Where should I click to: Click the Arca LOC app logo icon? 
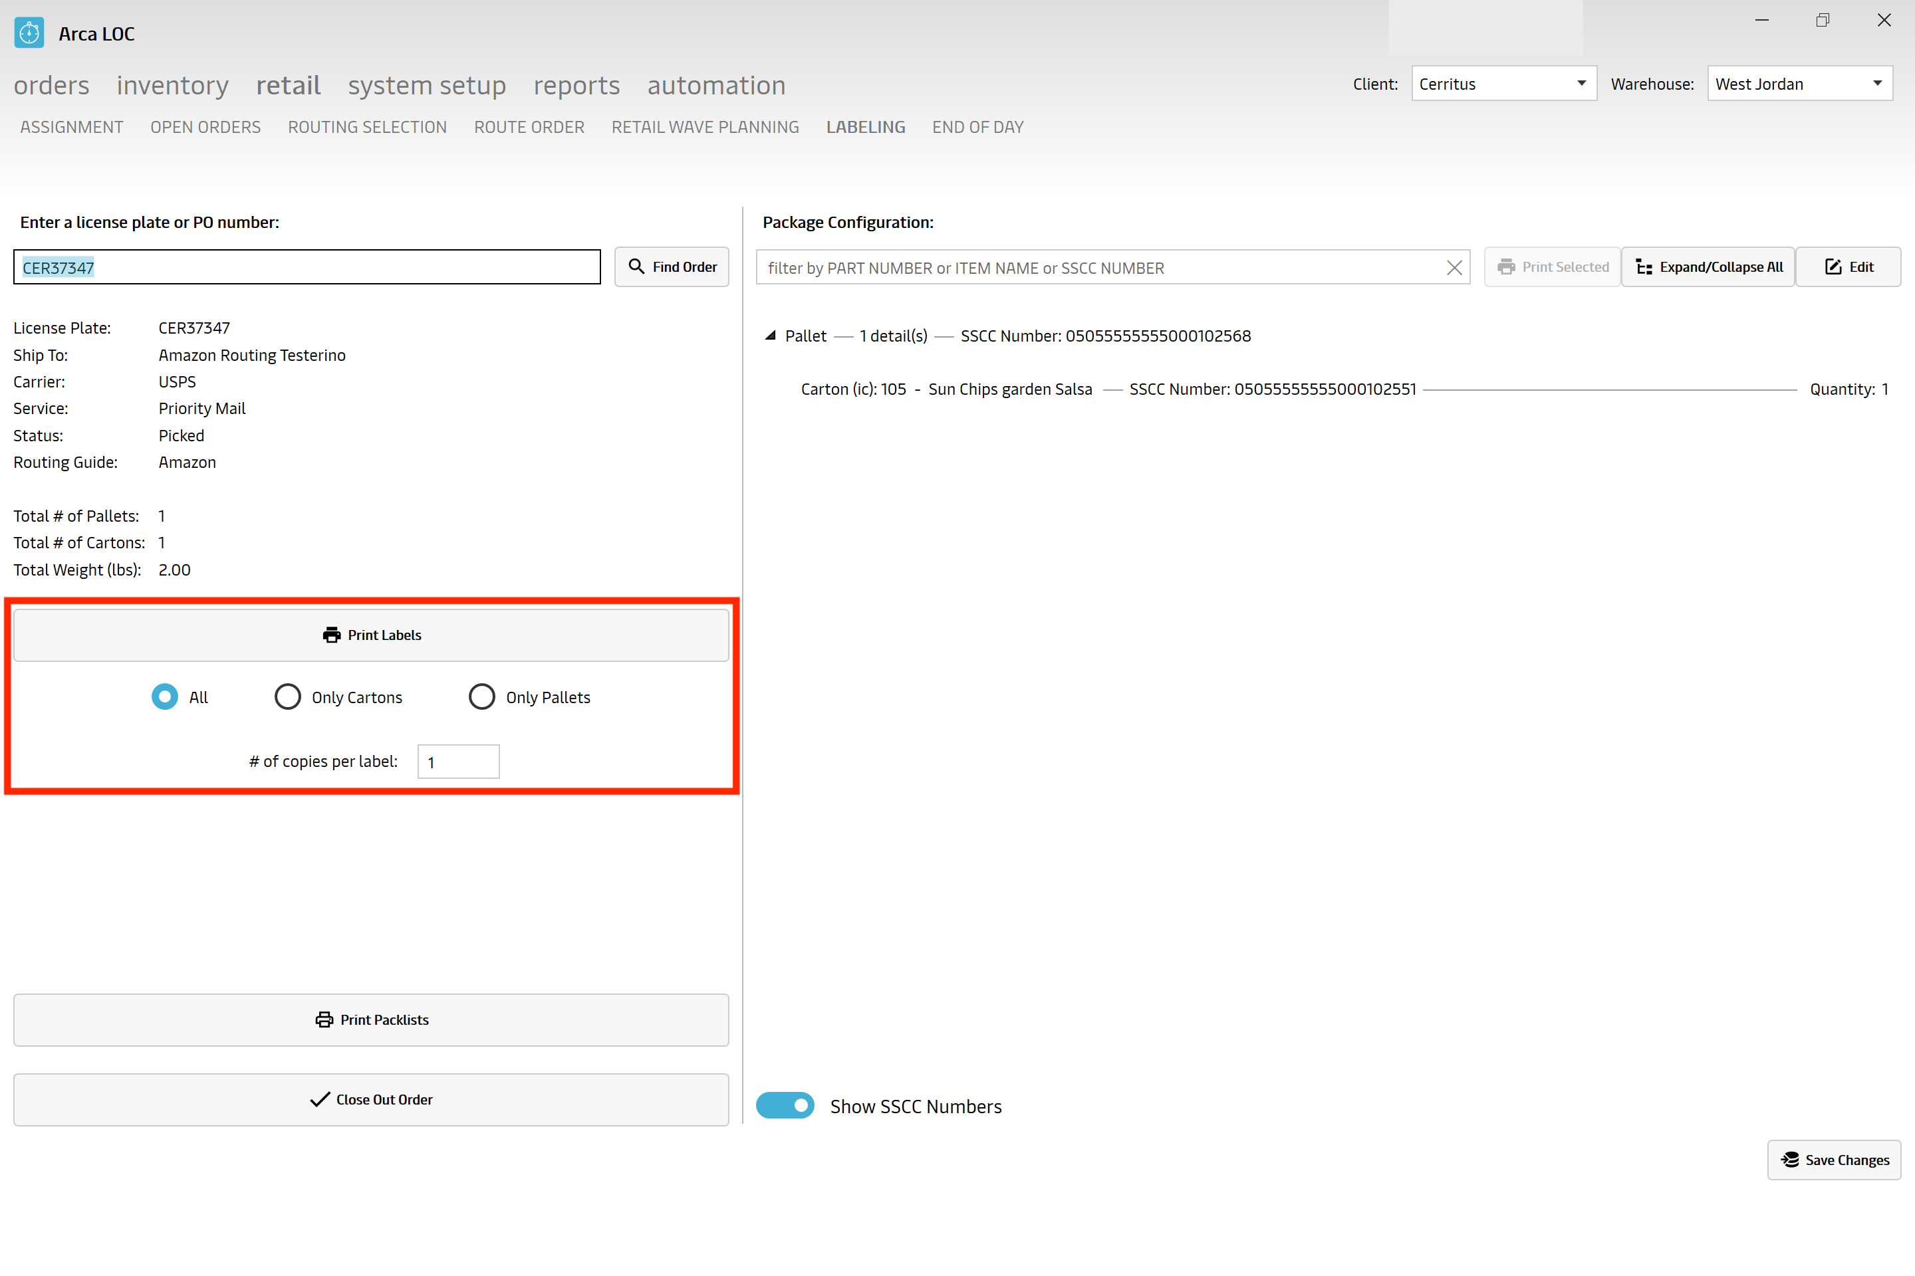point(29,33)
